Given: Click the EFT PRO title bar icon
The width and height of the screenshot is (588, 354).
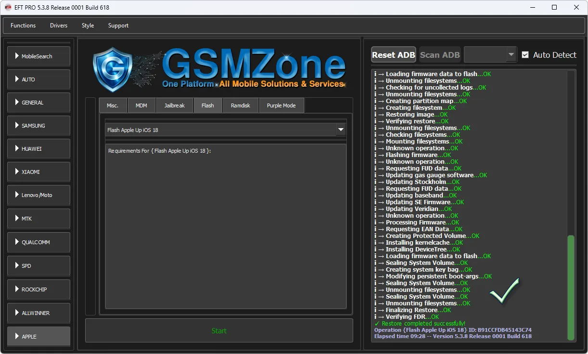Looking at the screenshot, I should click(x=8, y=7).
